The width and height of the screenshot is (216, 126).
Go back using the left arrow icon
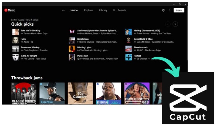[x=63, y=10]
